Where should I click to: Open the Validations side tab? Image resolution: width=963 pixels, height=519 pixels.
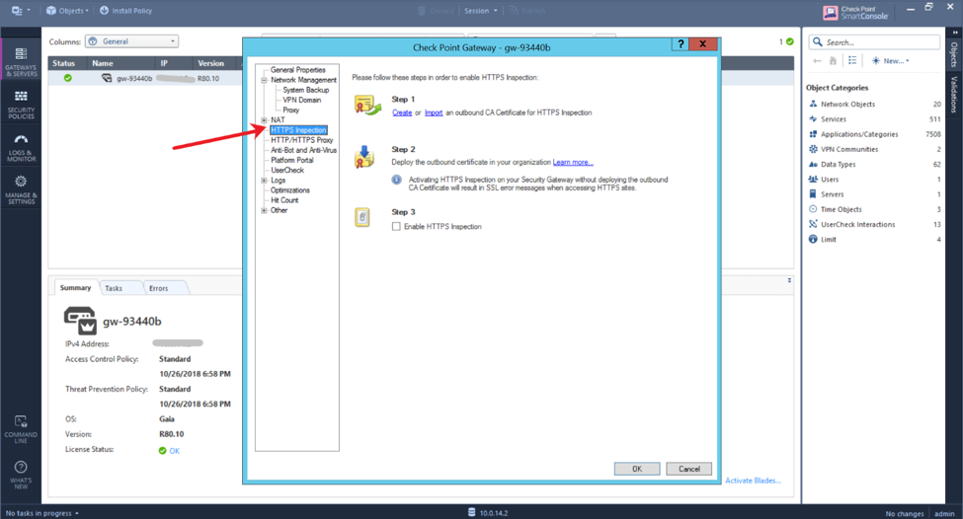954,94
